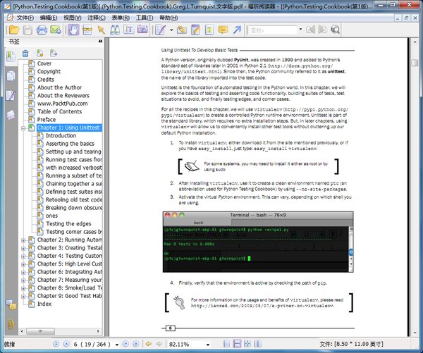This screenshot has height=353, width=423.
Task: Go back to the previous view arrow
Action: (x=149, y=344)
